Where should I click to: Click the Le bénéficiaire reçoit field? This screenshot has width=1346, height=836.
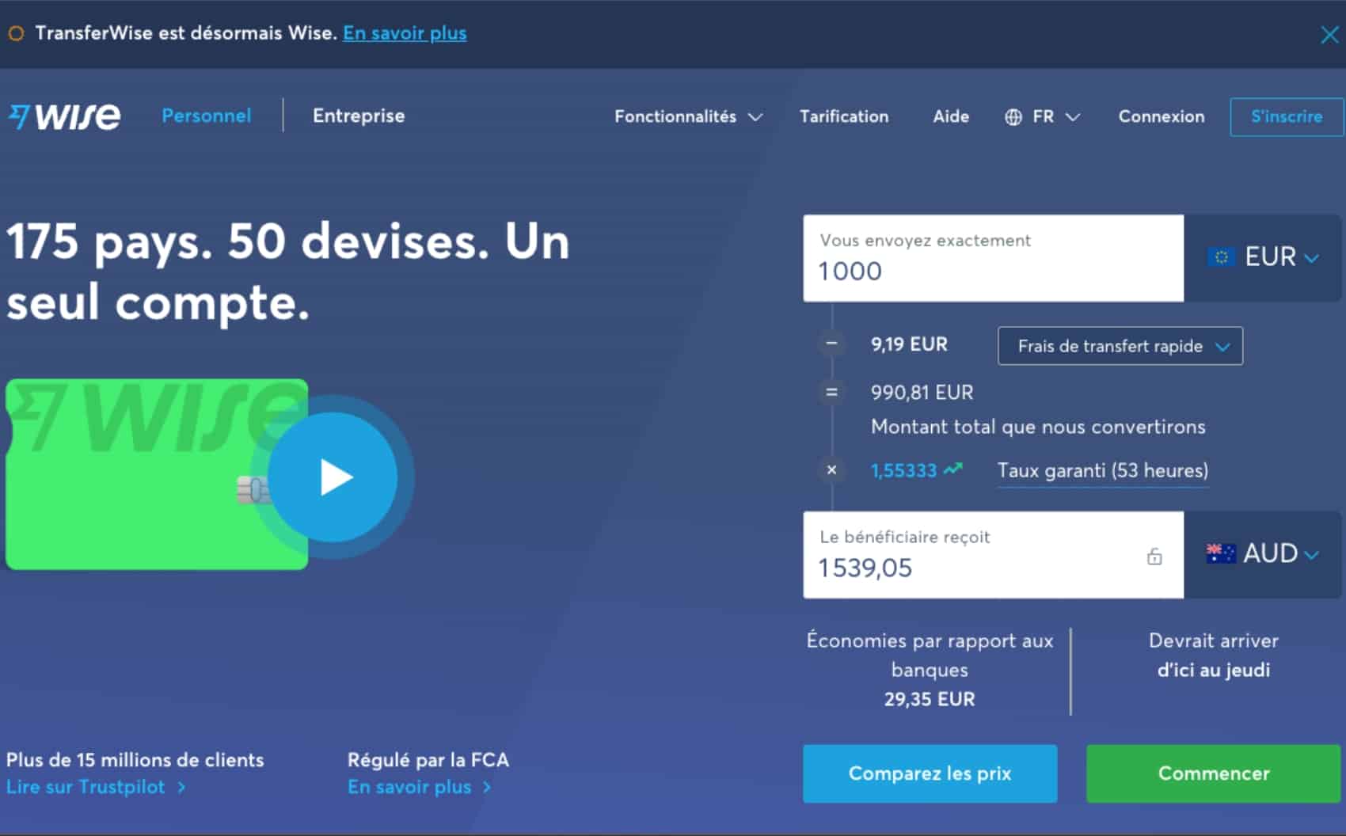[994, 555]
